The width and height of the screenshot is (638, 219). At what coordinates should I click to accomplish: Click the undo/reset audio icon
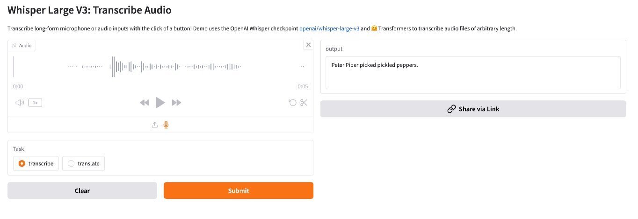(293, 103)
